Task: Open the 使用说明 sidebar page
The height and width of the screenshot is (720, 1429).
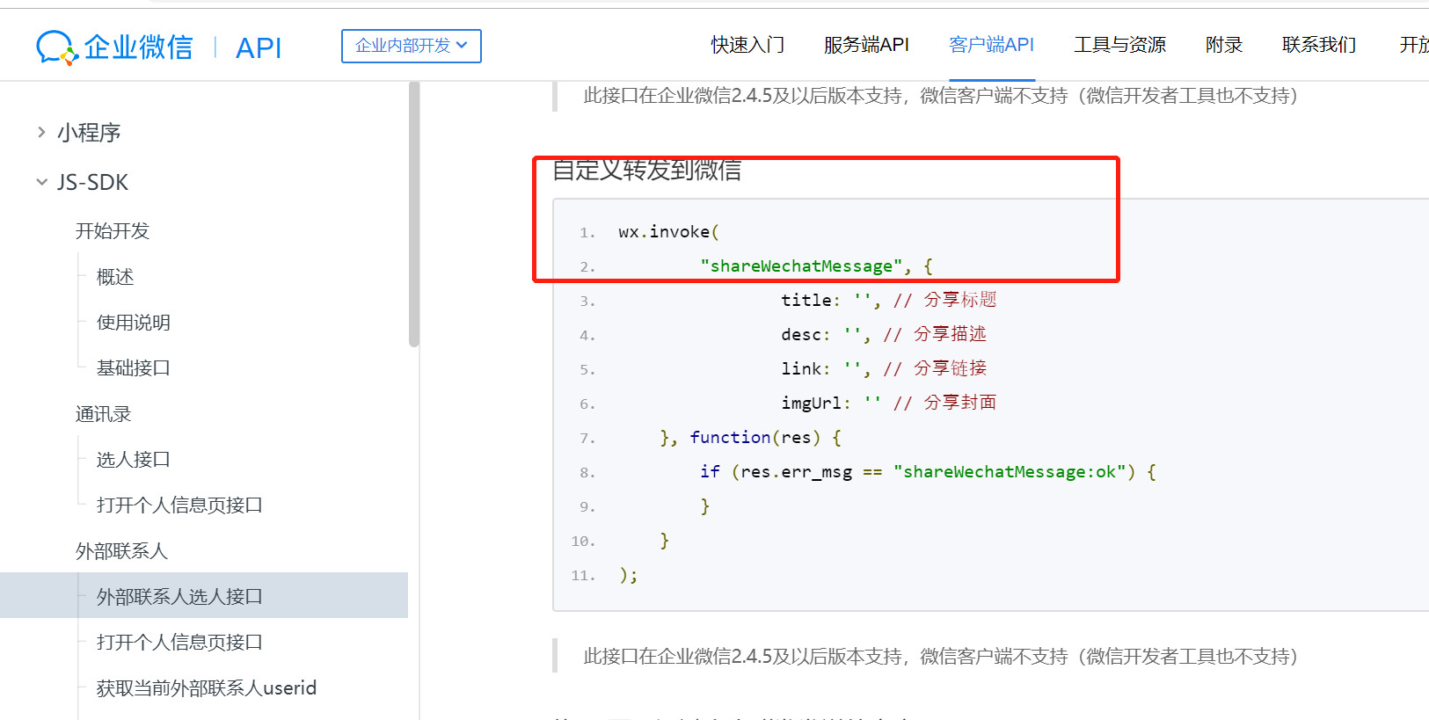Action: (134, 323)
